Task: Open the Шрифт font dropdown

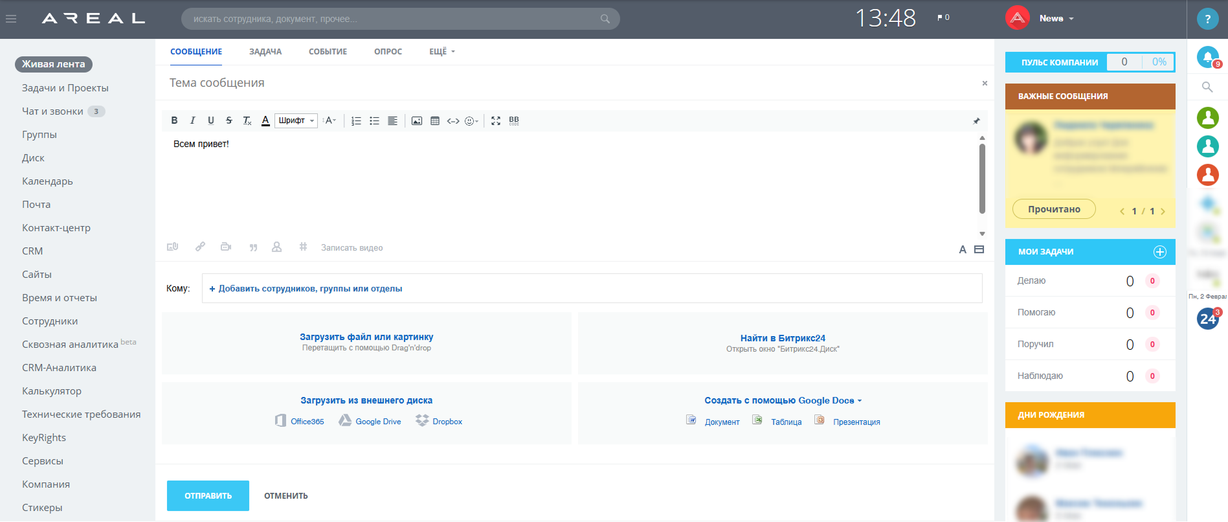Action: 296,120
